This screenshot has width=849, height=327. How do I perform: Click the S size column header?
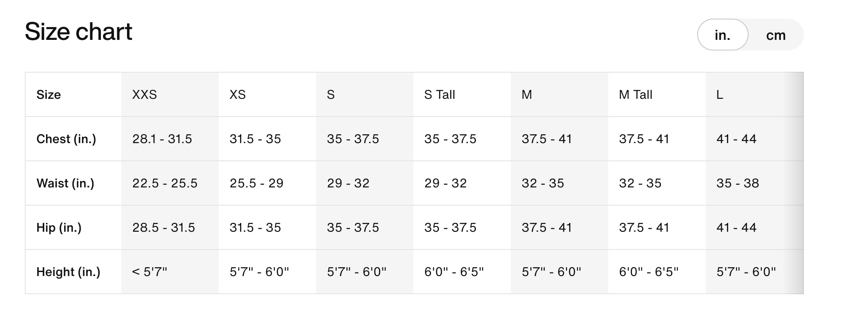[331, 94]
